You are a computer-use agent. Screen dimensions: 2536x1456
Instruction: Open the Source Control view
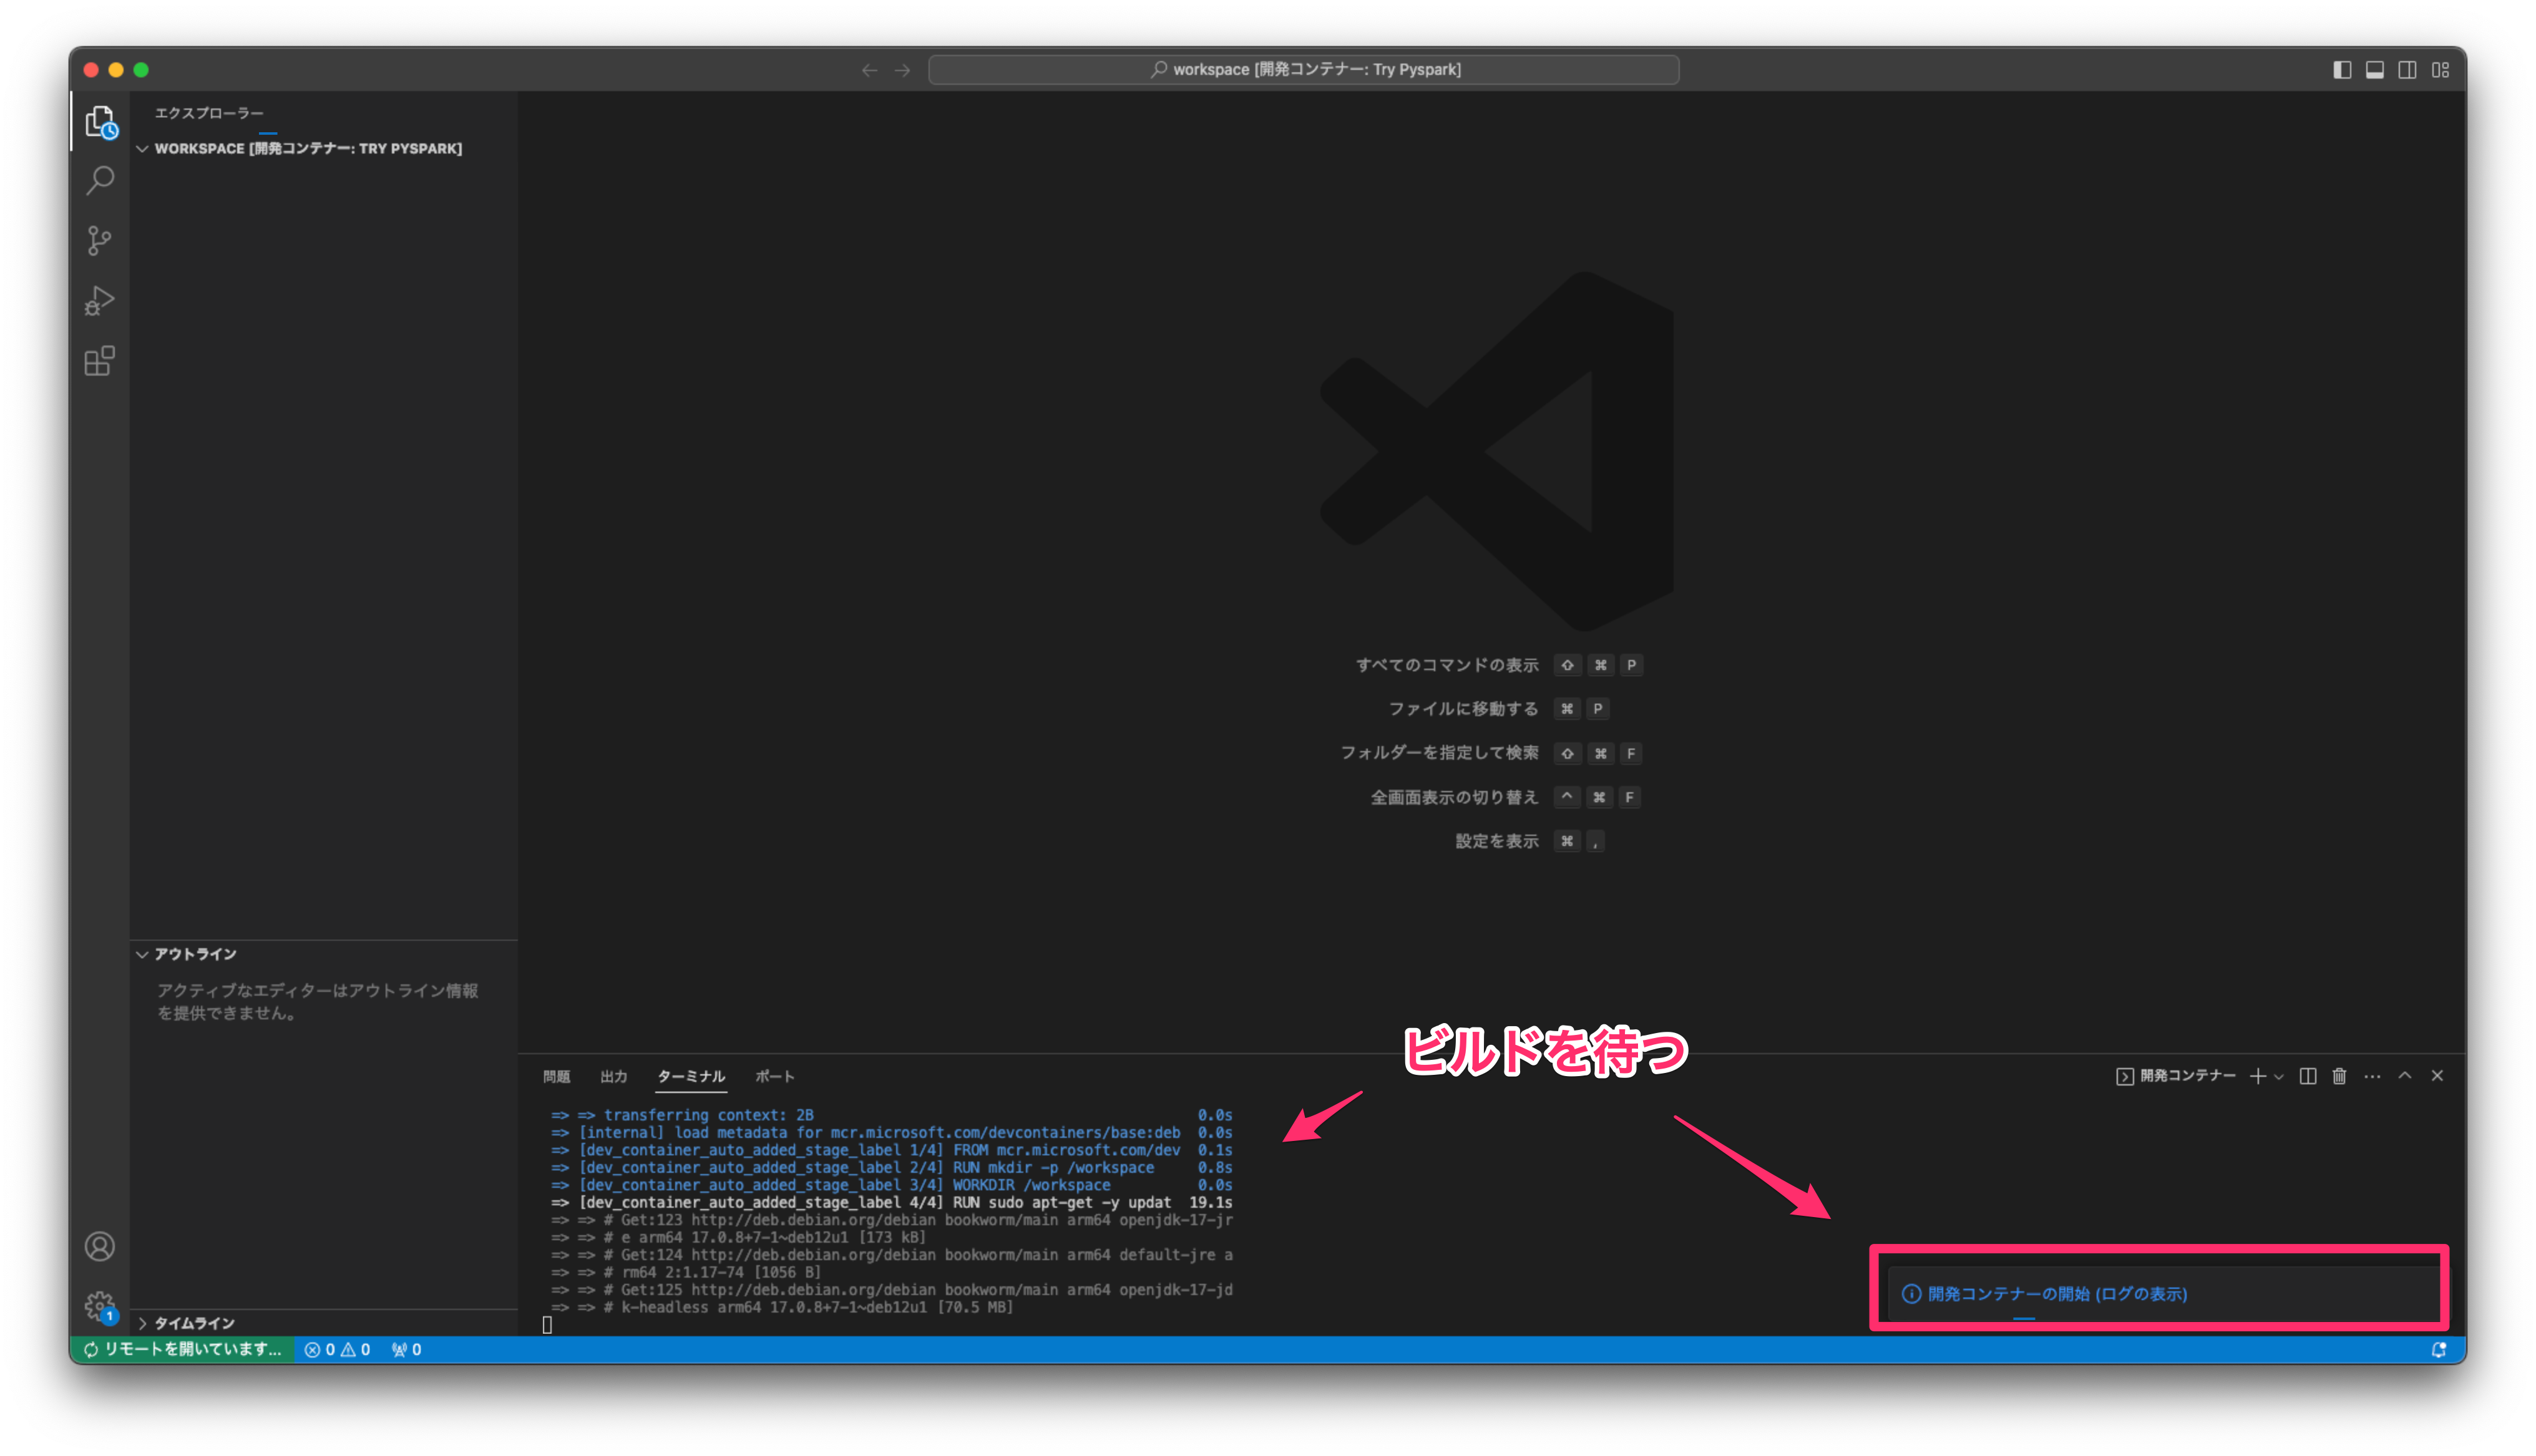point(100,241)
